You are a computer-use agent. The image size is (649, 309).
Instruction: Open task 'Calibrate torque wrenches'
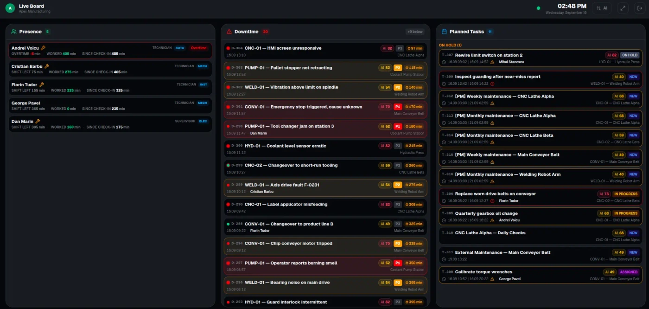(x=541, y=275)
